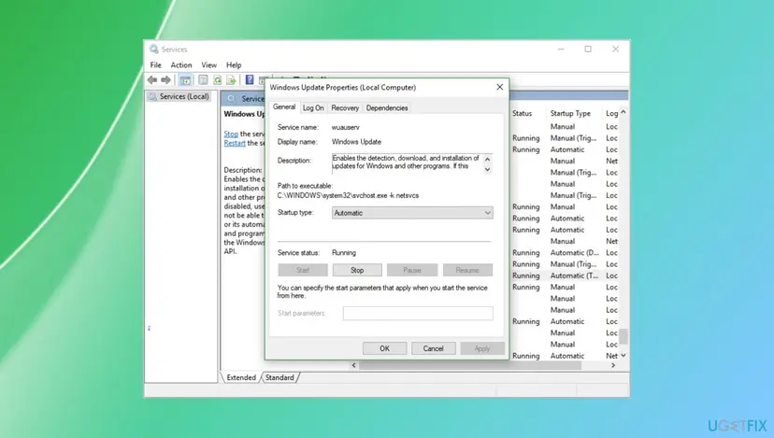Open the Help menu
This screenshot has width=774, height=438.
point(234,65)
